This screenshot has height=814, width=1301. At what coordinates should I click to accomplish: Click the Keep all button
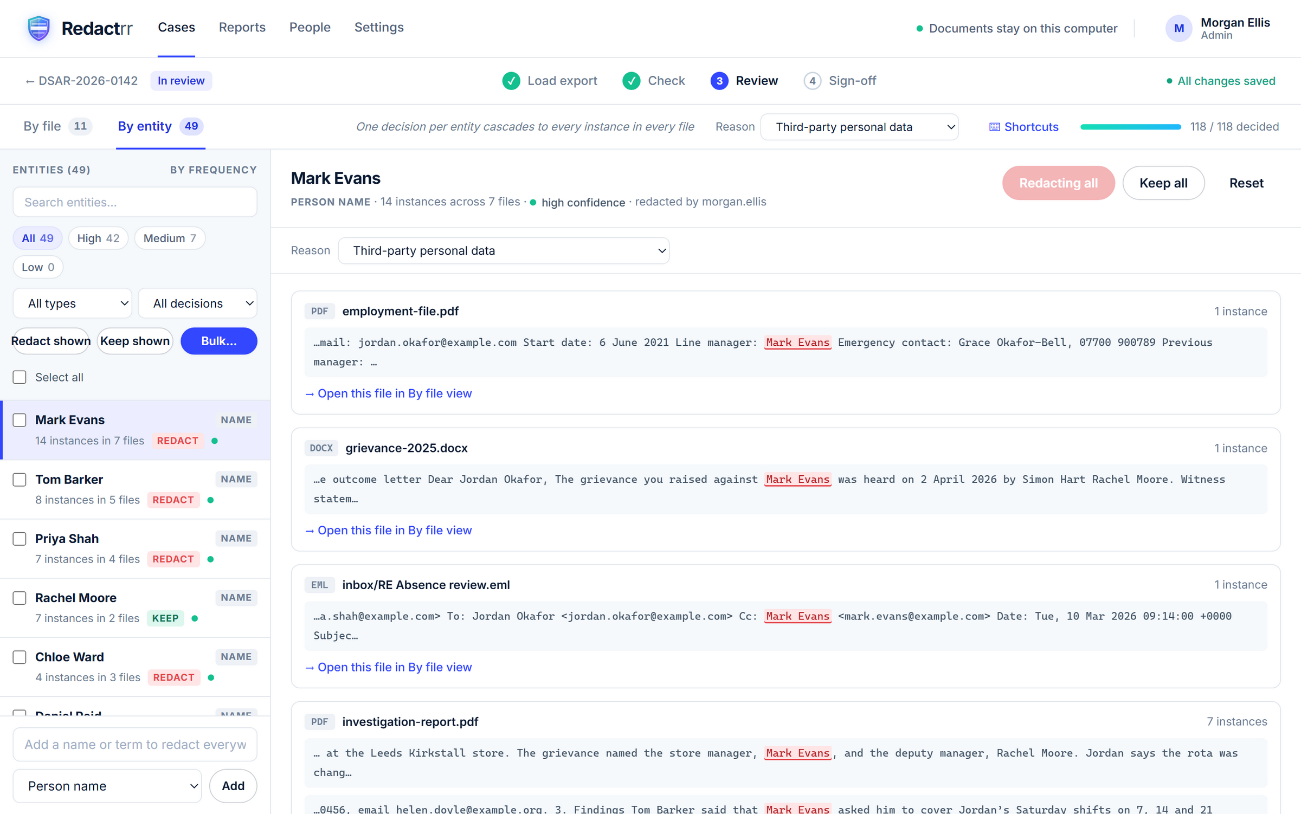tap(1163, 183)
